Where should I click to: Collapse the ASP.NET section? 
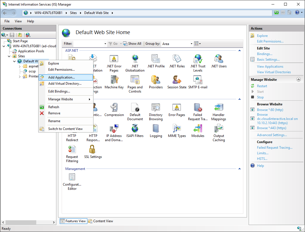pyautogui.click(x=239, y=51)
